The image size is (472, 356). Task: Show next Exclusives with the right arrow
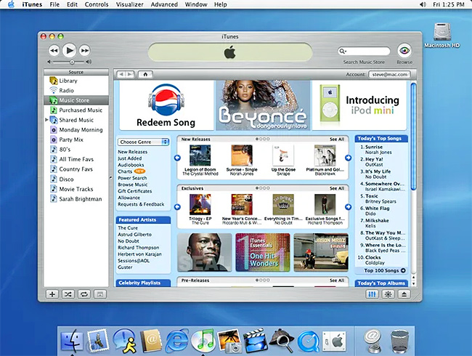(348, 207)
